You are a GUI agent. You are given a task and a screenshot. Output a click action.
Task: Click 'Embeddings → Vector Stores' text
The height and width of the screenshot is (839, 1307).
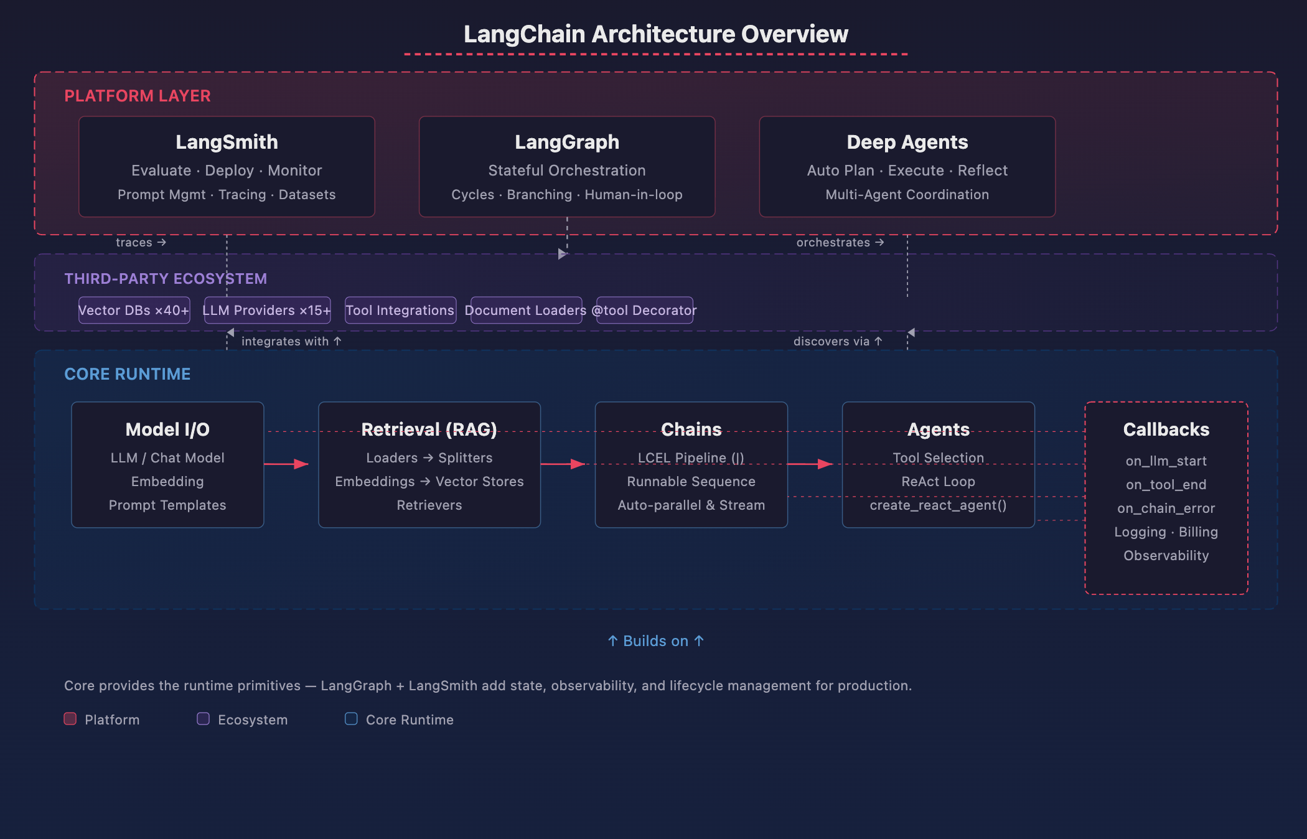(429, 482)
